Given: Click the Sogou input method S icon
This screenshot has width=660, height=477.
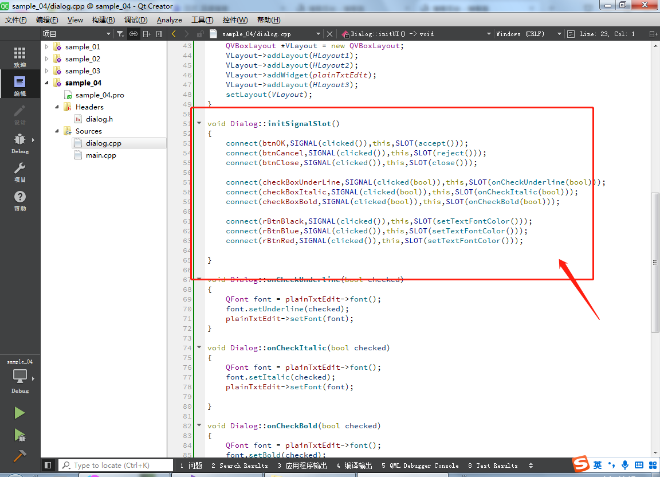Looking at the screenshot, I should click(581, 464).
